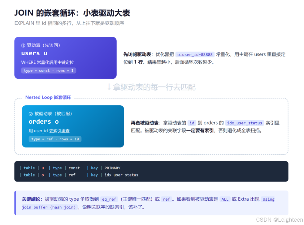Click the eq_ref code chip
The height and width of the screenshot is (225, 304).
(x=109, y=199)
